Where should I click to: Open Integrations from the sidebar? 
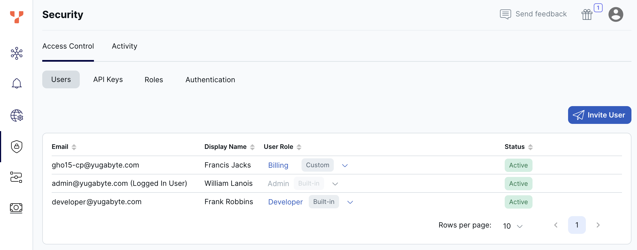(16, 177)
